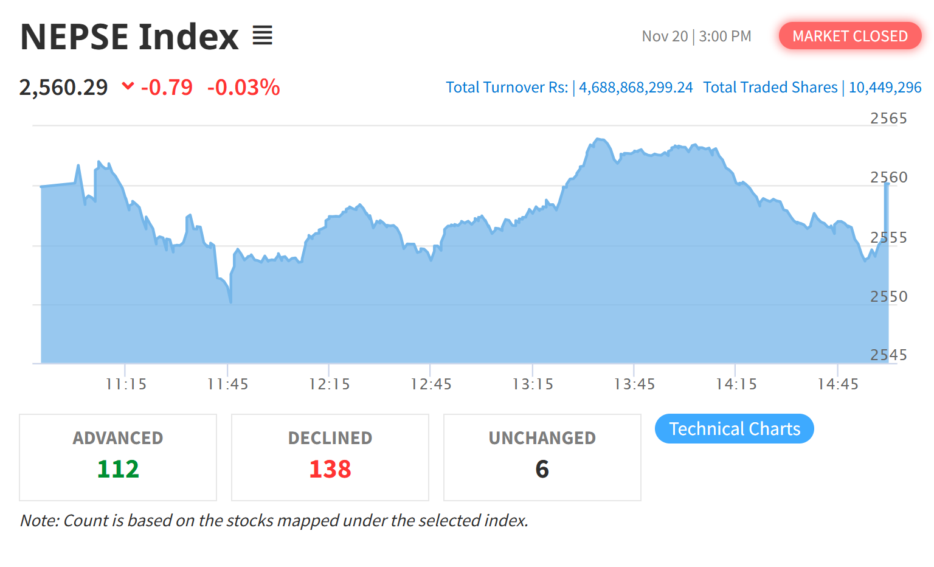Open the menu icon beside NEPSE Index
934x567 pixels.
click(x=263, y=36)
